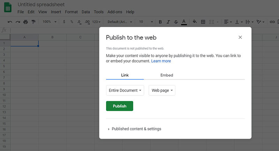The width and height of the screenshot is (279, 151).
Task: Open the Learn more link
Action: click(161, 61)
